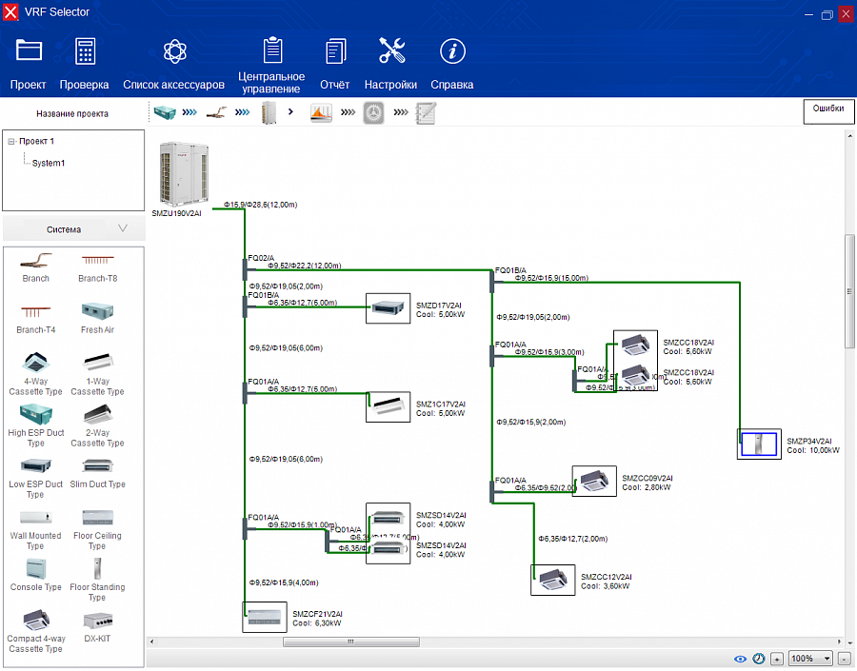The height and width of the screenshot is (671, 857).
Task: Click the Ошибки button
Action: click(x=827, y=109)
